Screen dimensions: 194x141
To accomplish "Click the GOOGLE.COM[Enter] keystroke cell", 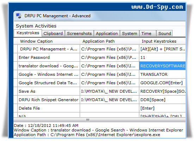I will tap(162, 83).
